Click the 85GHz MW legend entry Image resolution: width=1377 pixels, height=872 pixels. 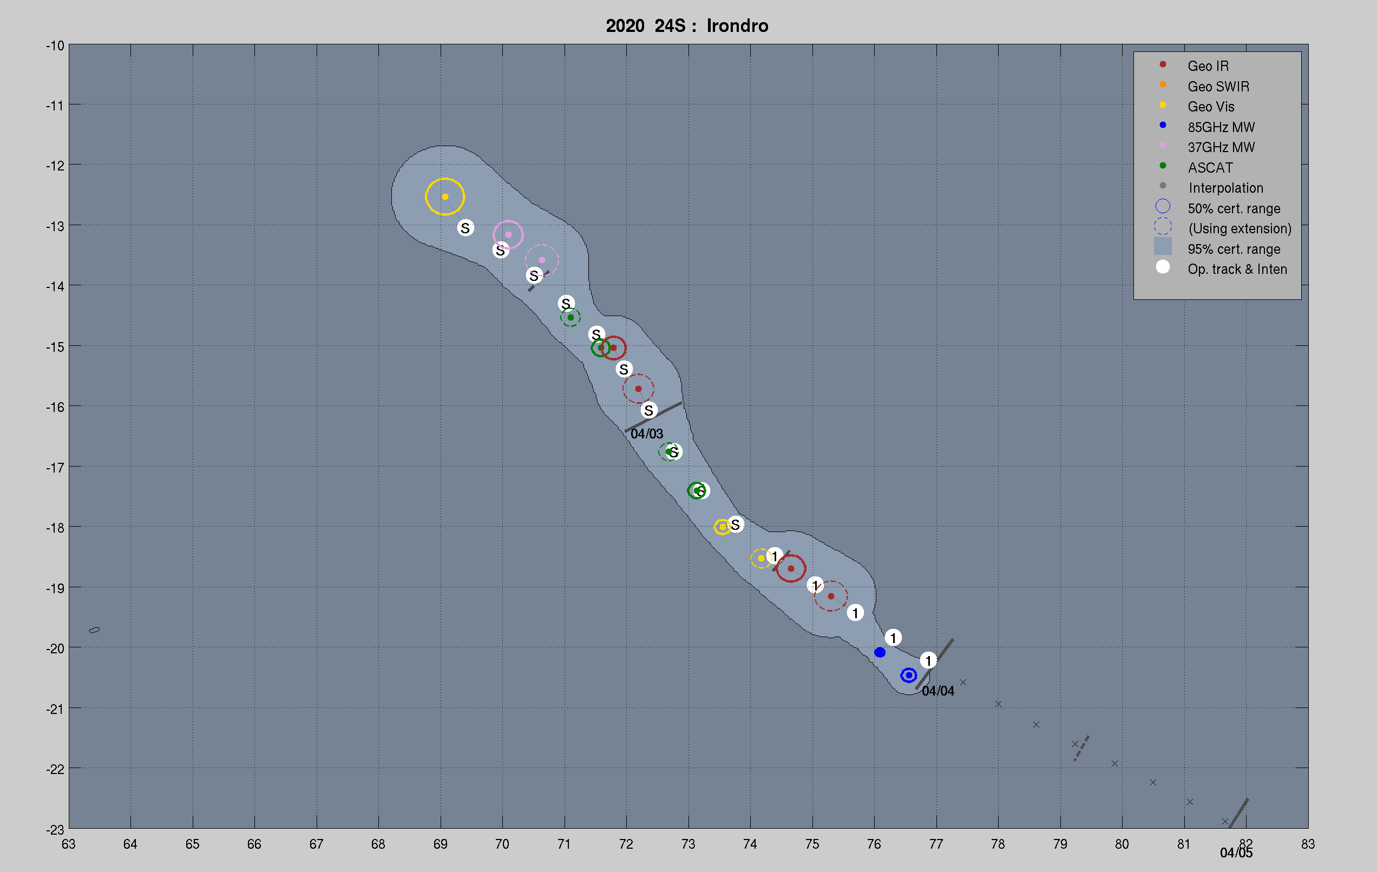(x=1221, y=127)
